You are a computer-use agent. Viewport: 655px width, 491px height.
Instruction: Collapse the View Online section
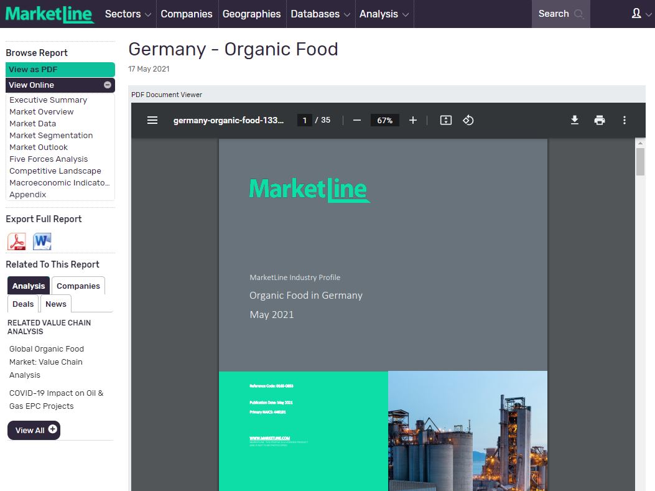click(x=108, y=85)
